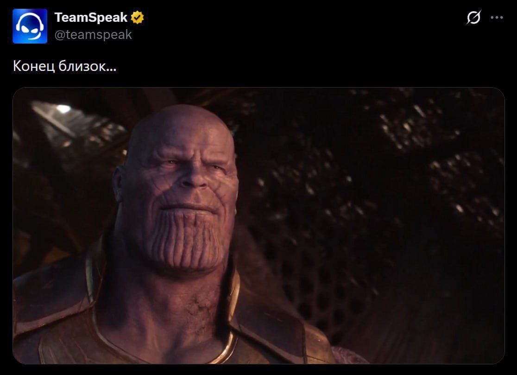Screen dimensions: 517x375
Task: Click the letter T of TeamSpeak name
Action: [59, 18]
